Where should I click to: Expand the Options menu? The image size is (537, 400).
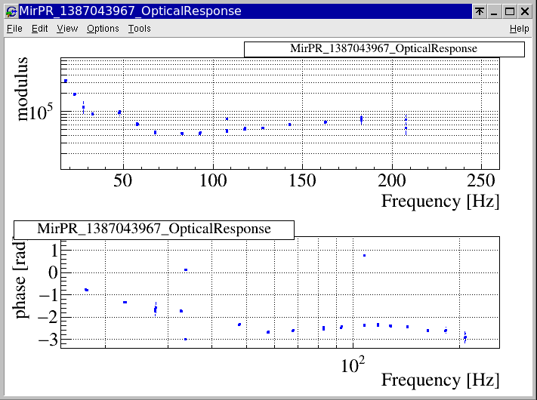103,29
